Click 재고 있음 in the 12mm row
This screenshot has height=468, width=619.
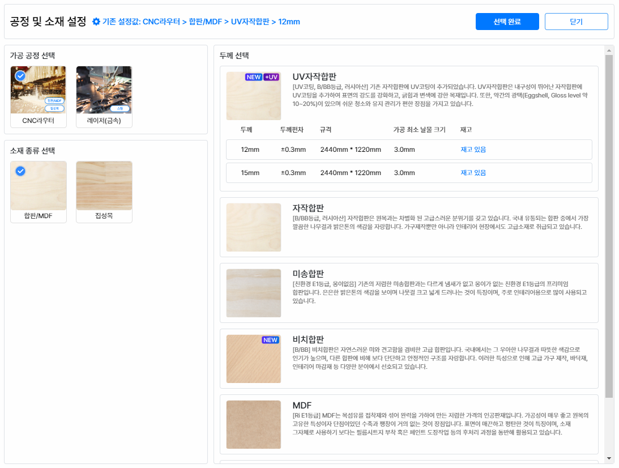pos(473,150)
